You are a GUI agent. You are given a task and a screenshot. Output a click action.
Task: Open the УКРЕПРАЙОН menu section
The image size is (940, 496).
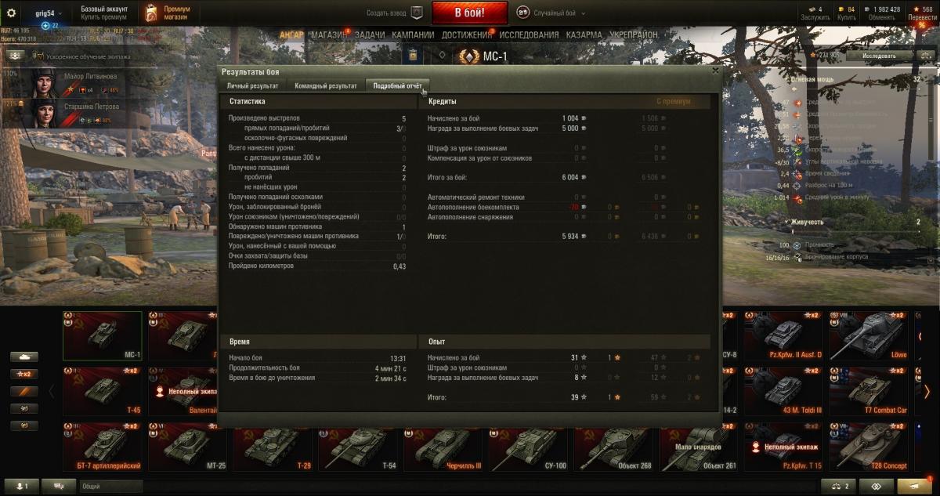633,35
